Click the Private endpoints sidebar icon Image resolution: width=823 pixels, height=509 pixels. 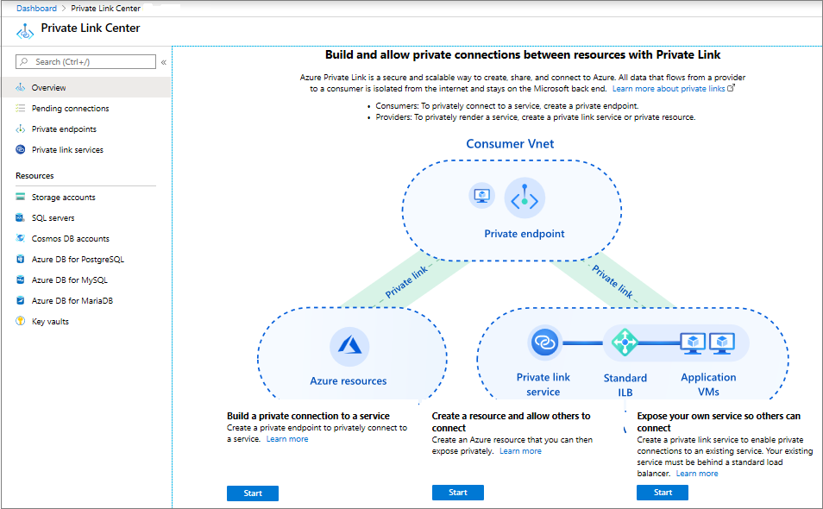tap(19, 129)
